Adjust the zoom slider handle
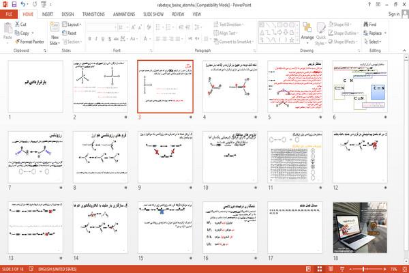 (x=363, y=269)
